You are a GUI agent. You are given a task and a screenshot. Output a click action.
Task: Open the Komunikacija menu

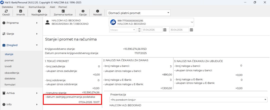[x=37, y=7]
